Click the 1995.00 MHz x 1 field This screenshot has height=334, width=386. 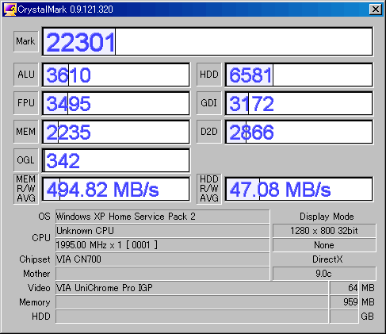pos(162,245)
